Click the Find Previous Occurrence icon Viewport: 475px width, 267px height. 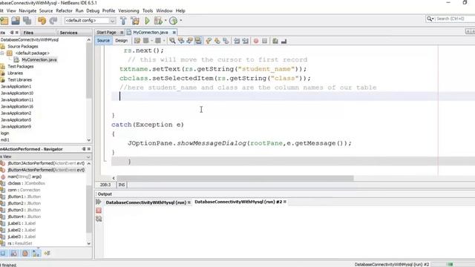(x=181, y=41)
